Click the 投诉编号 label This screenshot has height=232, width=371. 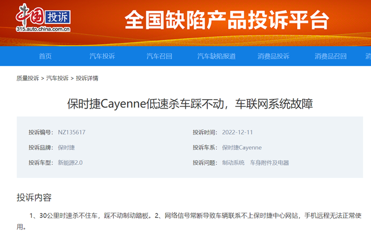41,132
